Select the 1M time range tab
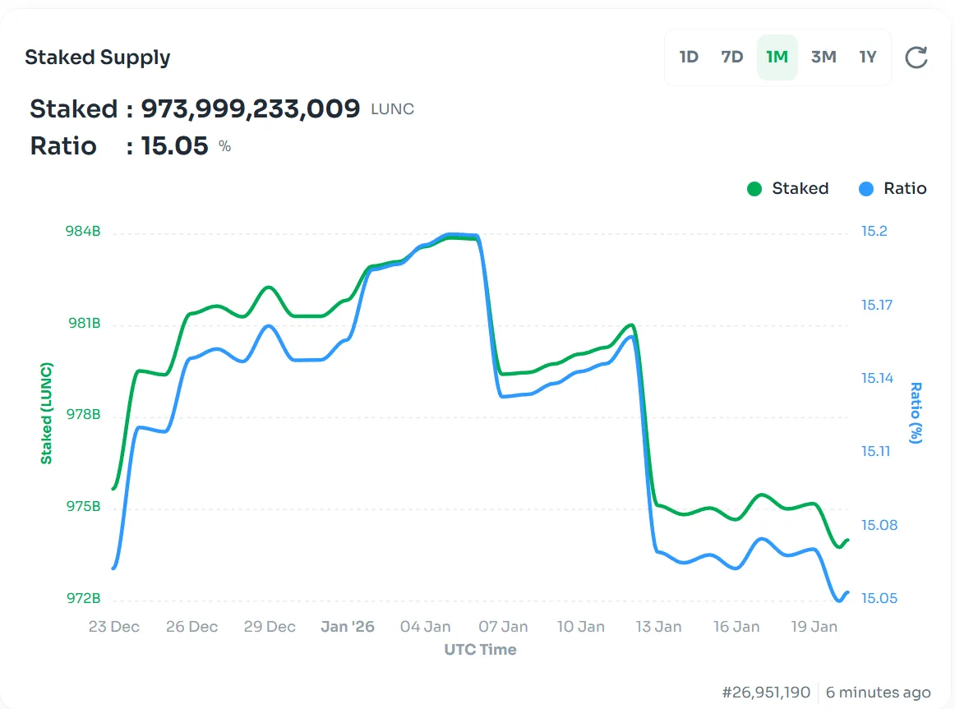Screen dimensions: 955x709 (777, 58)
